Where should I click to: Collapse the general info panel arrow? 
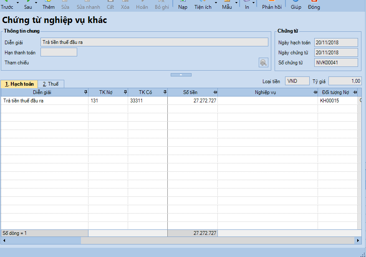[181, 75]
